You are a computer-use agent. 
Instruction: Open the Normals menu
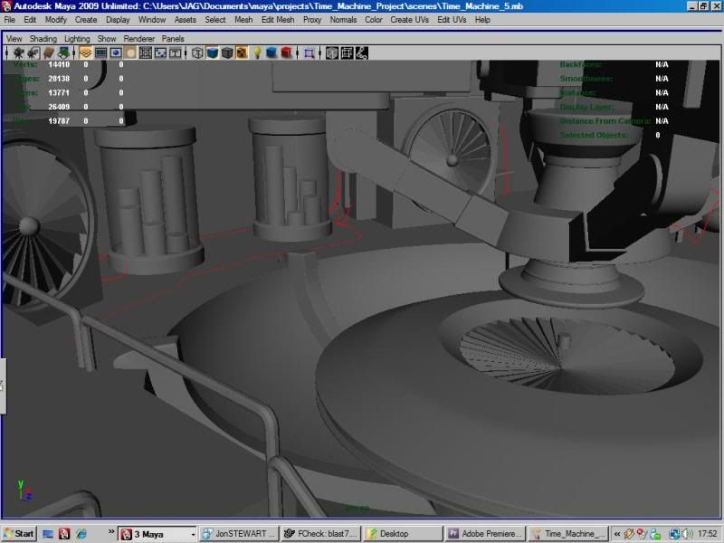[343, 20]
